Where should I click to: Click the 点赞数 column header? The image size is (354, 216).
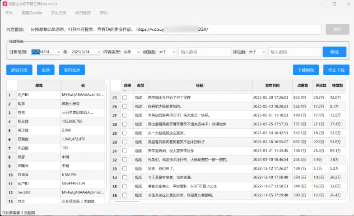pos(302,85)
